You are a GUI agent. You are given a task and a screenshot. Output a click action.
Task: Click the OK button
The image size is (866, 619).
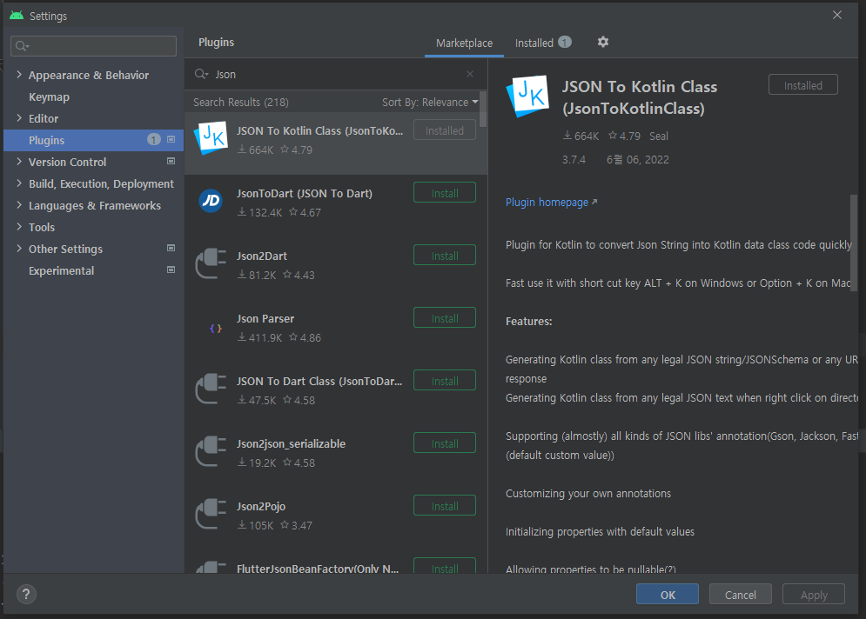[x=668, y=594]
